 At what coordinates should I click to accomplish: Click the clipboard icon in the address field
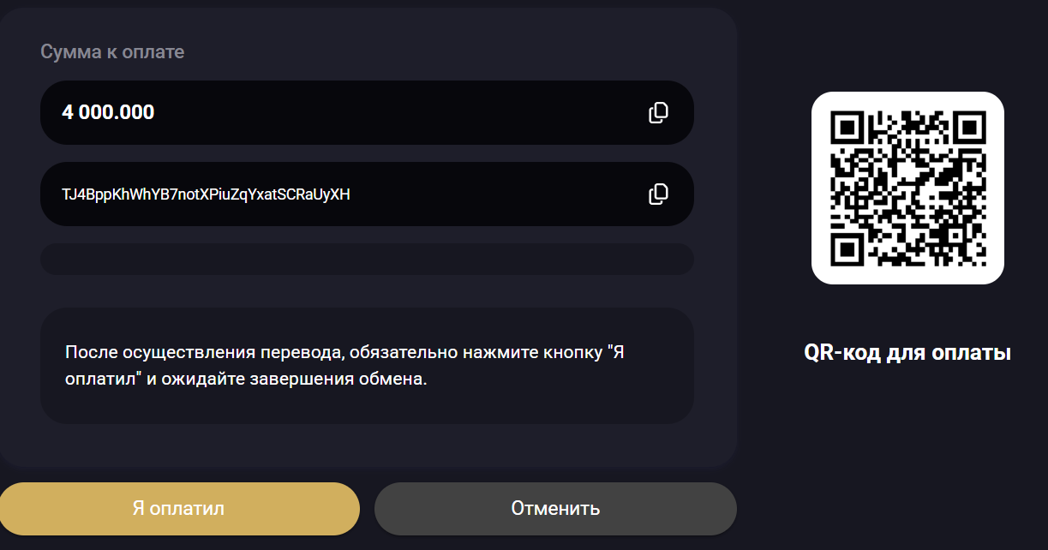[658, 194]
